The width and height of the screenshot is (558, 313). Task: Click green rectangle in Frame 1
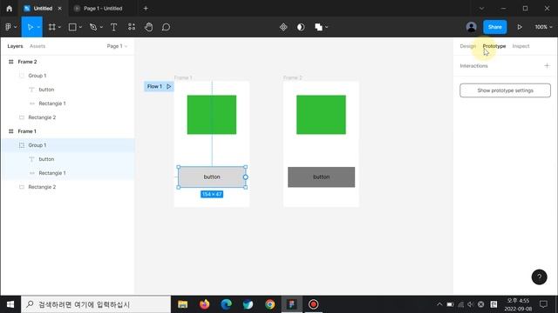pyautogui.click(x=212, y=115)
